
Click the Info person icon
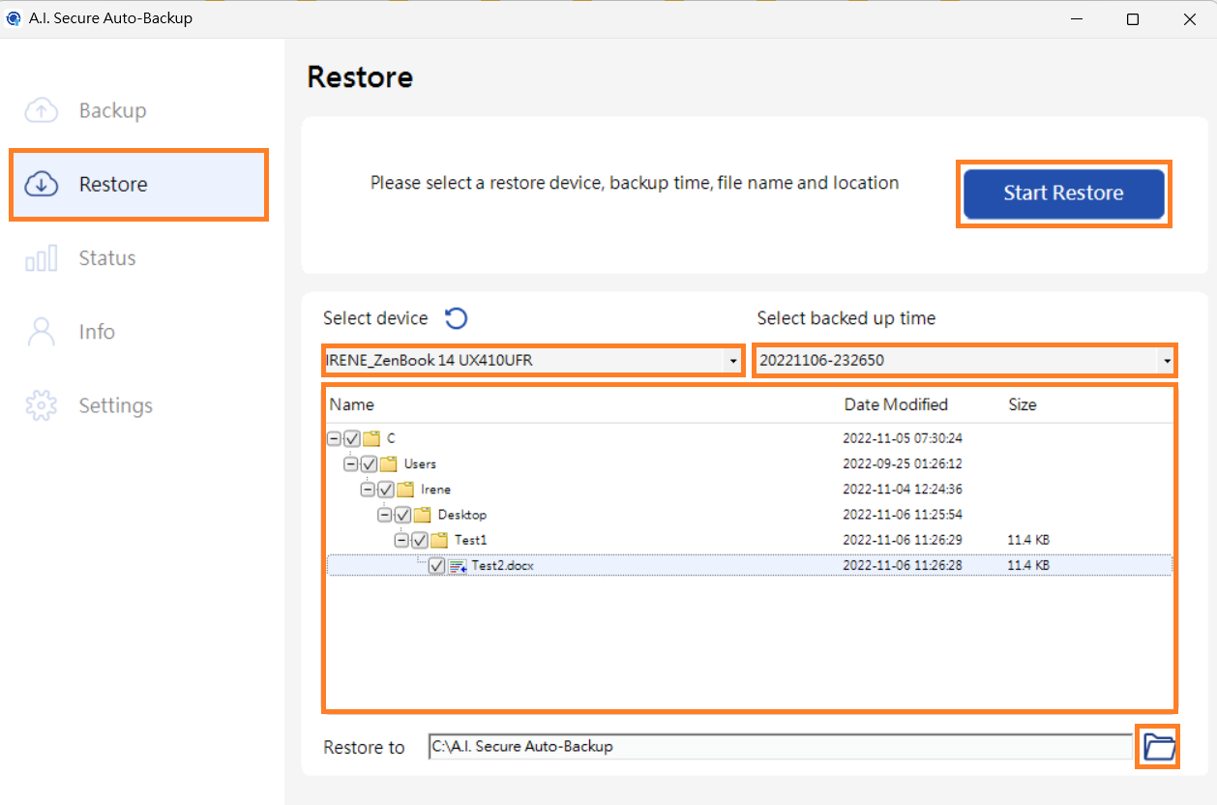coord(41,331)
